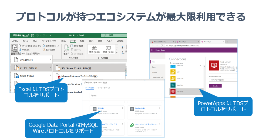Viewport: 262px width, 140px height.
Task: Switch to the マイデータソース tab
Action: [104, 88]
